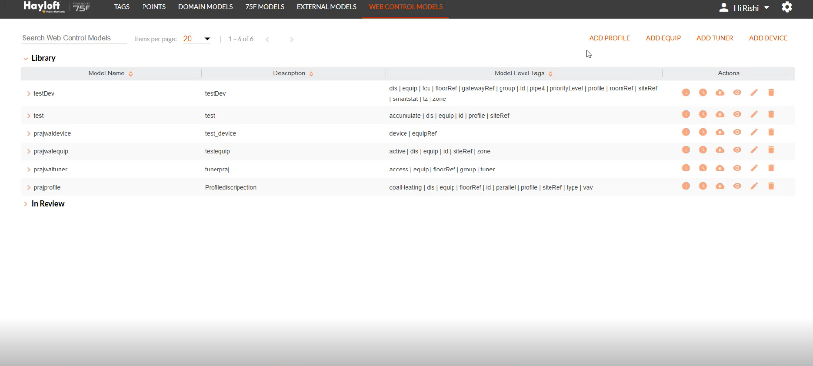Click the info icon for testDev row
This screenshot has width=813, height=366.
pos(686,92)
